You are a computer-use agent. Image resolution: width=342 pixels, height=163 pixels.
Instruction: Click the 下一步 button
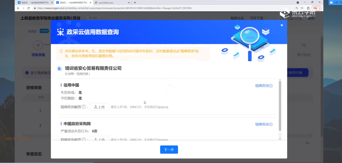click(x=169, y=150)
